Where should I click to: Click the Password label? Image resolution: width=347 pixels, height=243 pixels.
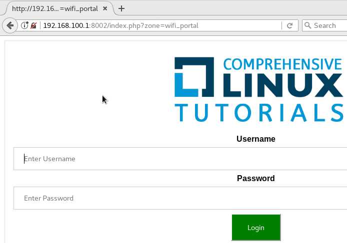coord(255,179)
